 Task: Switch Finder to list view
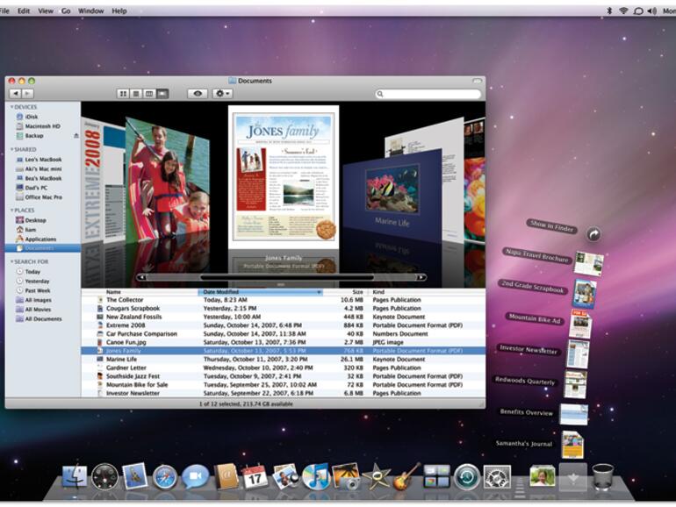coord(136,94)
